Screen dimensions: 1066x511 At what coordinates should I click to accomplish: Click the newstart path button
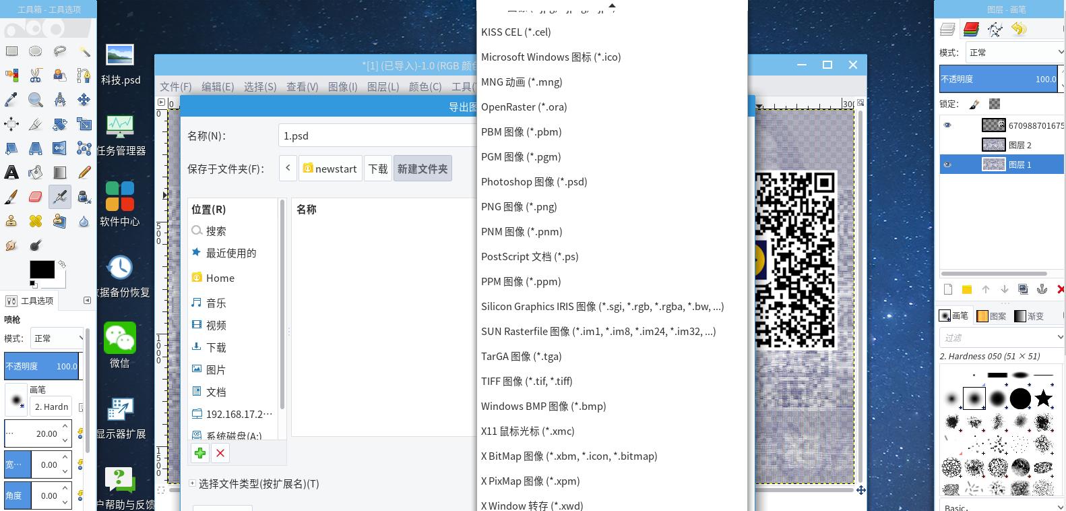[x=330, y=169]
